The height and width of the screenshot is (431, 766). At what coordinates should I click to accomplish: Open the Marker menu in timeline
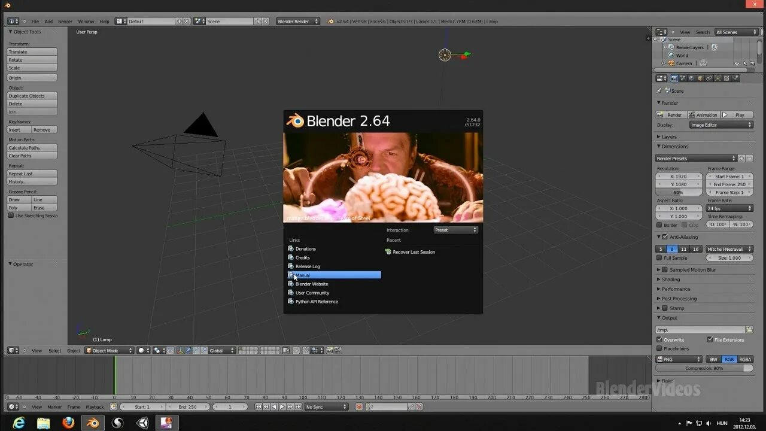[x=54, y=406]
